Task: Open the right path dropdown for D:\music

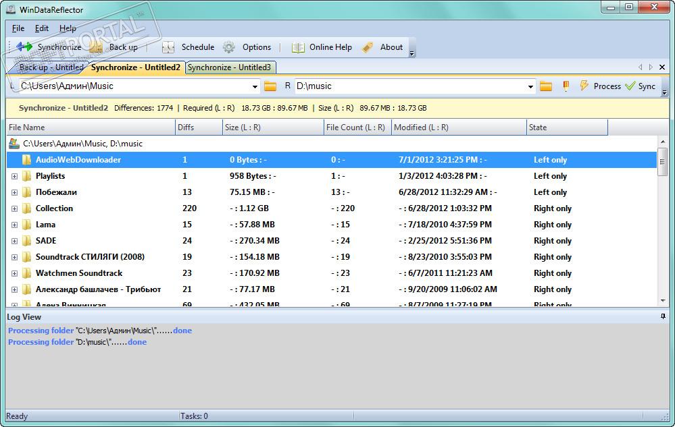Action: point(530,86)
